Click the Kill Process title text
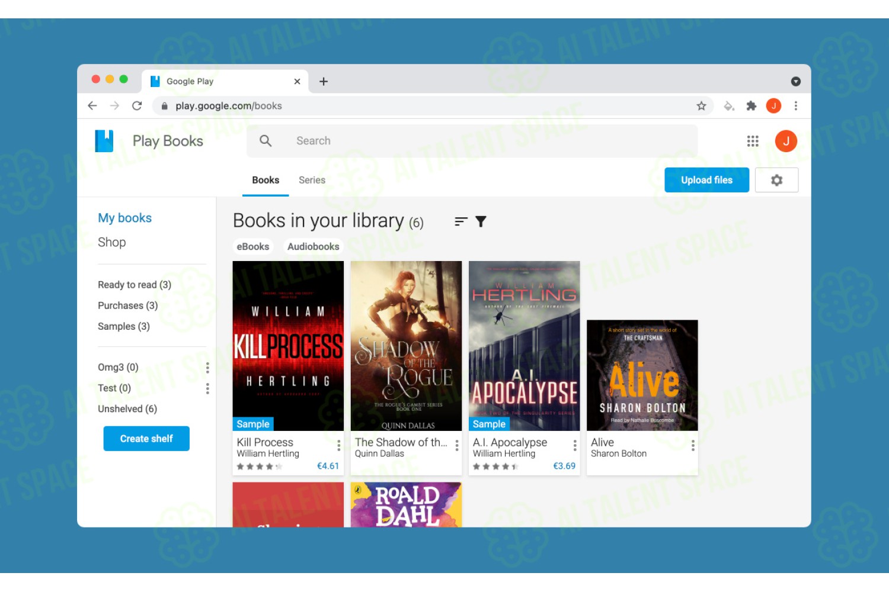 (x=265, y=442)
